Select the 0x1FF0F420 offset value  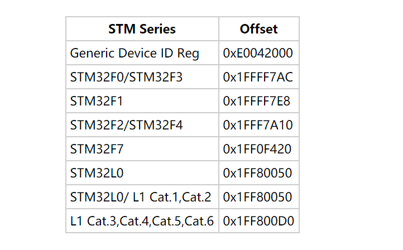point(257,149)
